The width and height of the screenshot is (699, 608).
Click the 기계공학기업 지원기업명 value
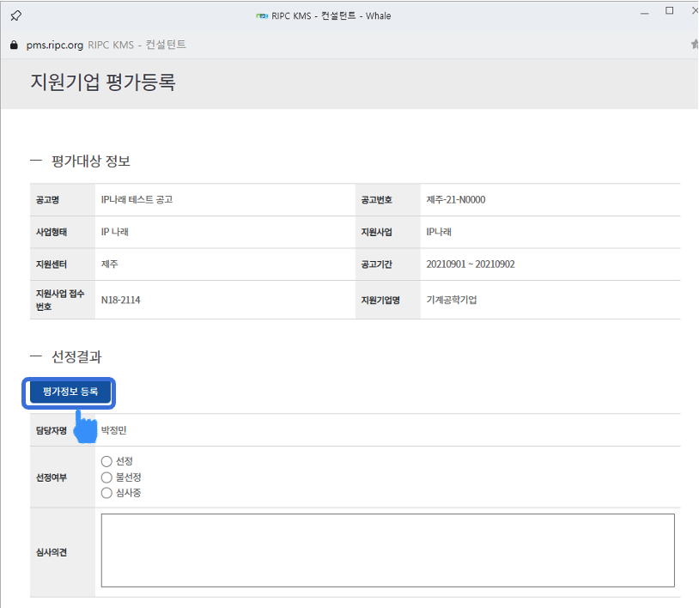[452, 301]
